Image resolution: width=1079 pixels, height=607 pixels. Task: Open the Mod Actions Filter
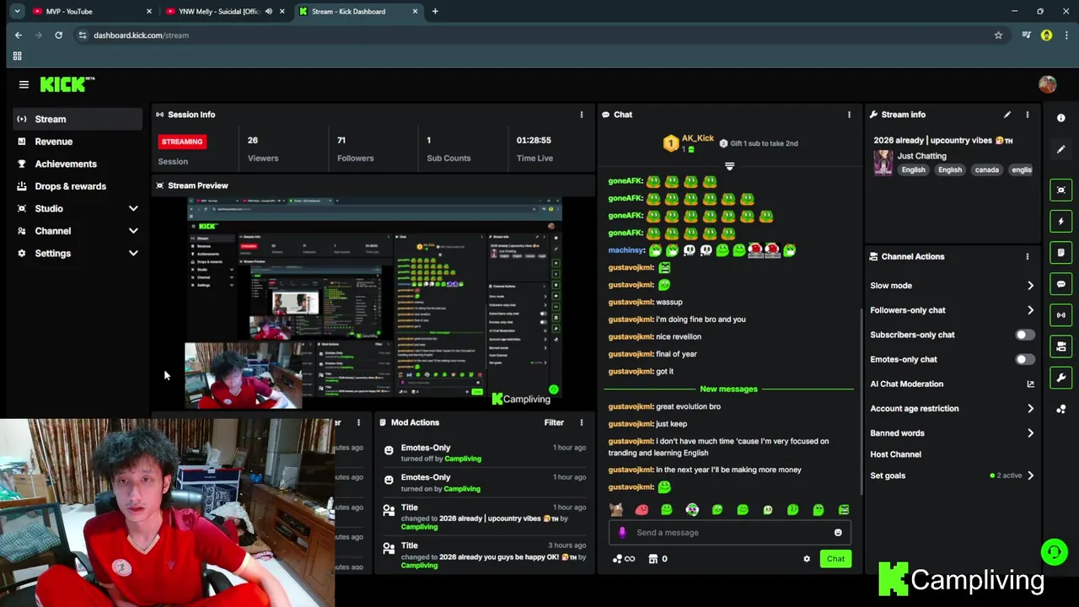pyautogui.click(x=554, y=422)
